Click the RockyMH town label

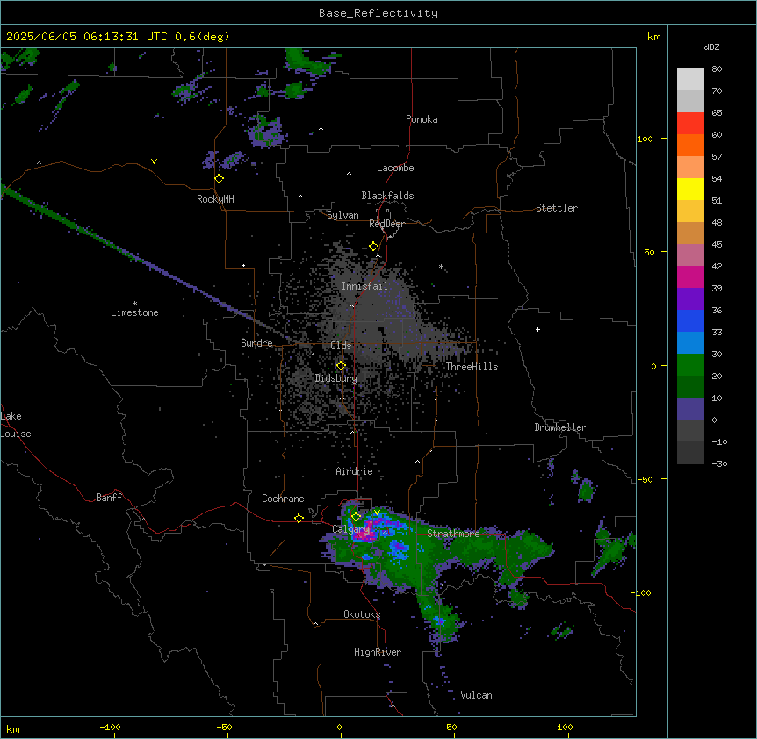[x=215, y=199]
